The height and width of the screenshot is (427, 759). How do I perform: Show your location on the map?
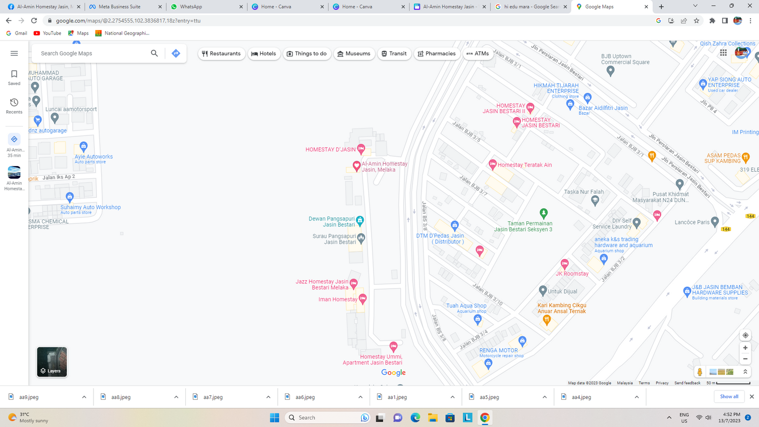tap(745, 335)
